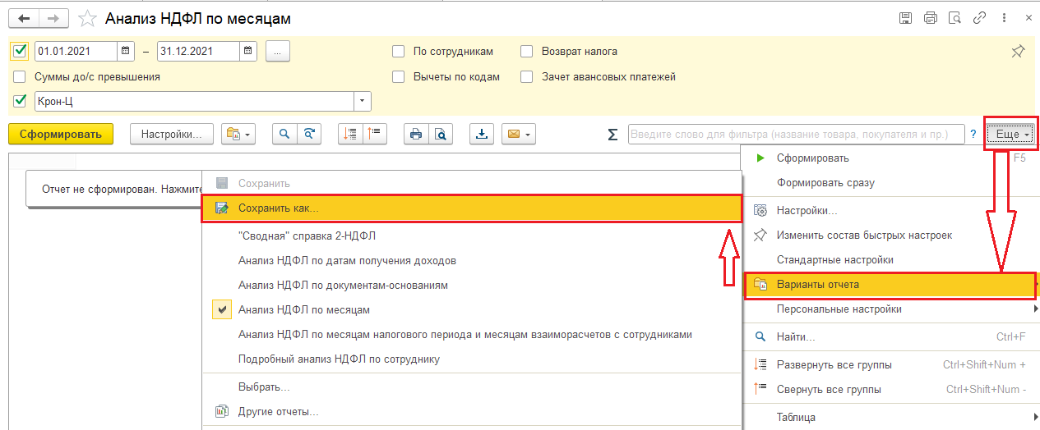Viewport: 1040px width, 430px height.
Task: Click the start date field 01.01.2021
Action: tap(76, 51)
